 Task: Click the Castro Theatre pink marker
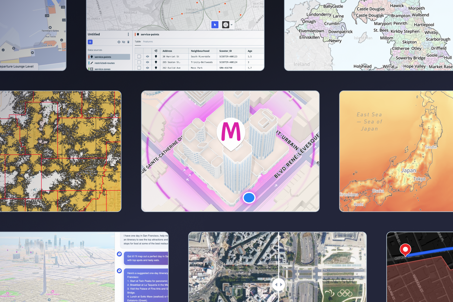(x=53, y=292)
